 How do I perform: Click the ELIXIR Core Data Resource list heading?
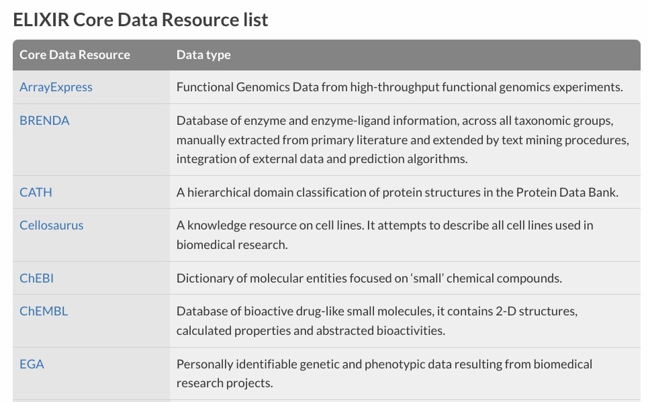click(140, 20)
